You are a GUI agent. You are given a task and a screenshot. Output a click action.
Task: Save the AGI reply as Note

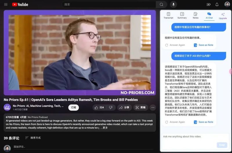pos(204,122)
